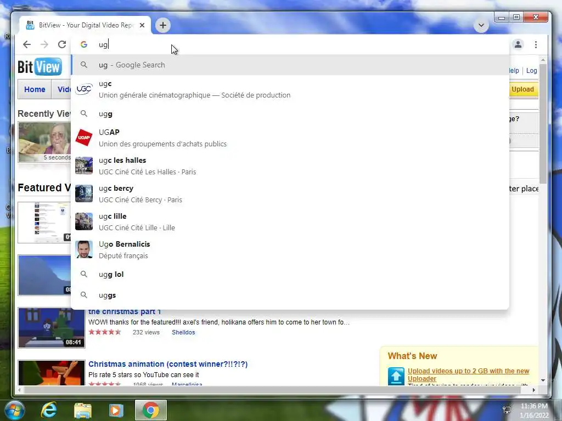Click the Ugo Bernalicis portrait thumbnail
562x421 pixels.
pyautogui.click(x=84, y=249)
